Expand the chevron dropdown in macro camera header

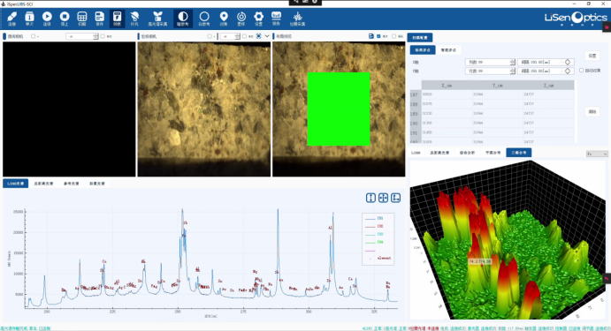(x=267, y=36)
